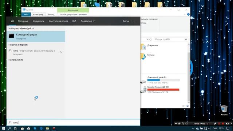Viewport: 233px width, 131px height.
Task: Click the Пошук: Цей ПК search box
Action: (171, 39)
